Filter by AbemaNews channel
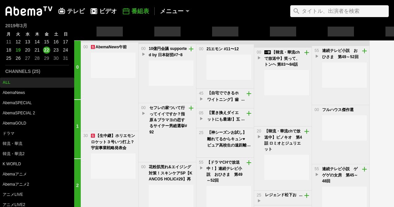This screenshot has width=394, height=207. point(37,93)
